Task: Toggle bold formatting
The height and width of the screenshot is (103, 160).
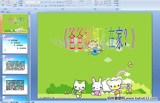Action: [26, 6]
